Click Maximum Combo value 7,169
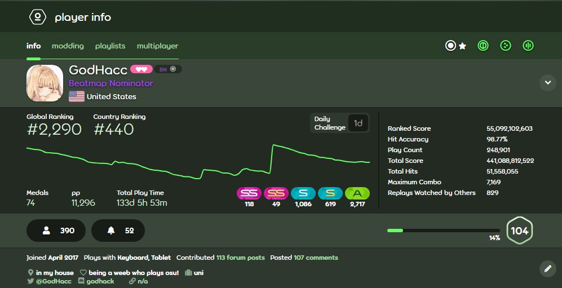The width and height of the screenshot is (562, 288). tap(494, 182)
